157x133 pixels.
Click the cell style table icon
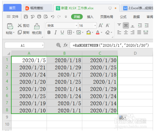point(79,32)
